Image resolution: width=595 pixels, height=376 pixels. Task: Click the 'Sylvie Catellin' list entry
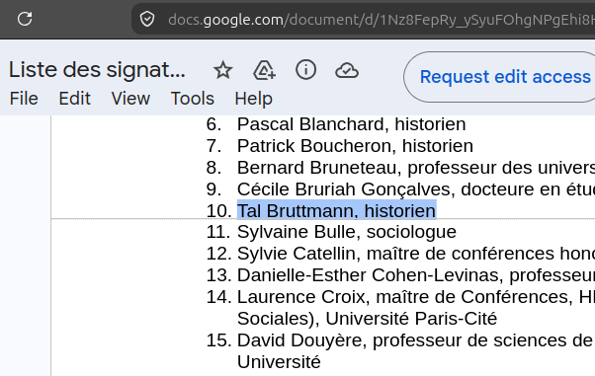(x=416, y=254)
